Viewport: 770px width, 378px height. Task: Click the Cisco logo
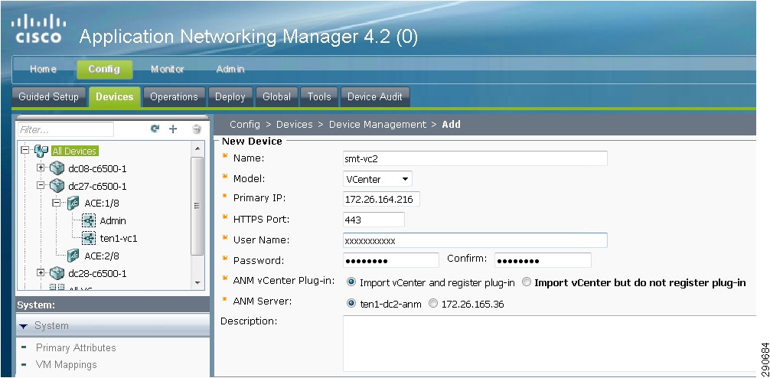(38, 28)
